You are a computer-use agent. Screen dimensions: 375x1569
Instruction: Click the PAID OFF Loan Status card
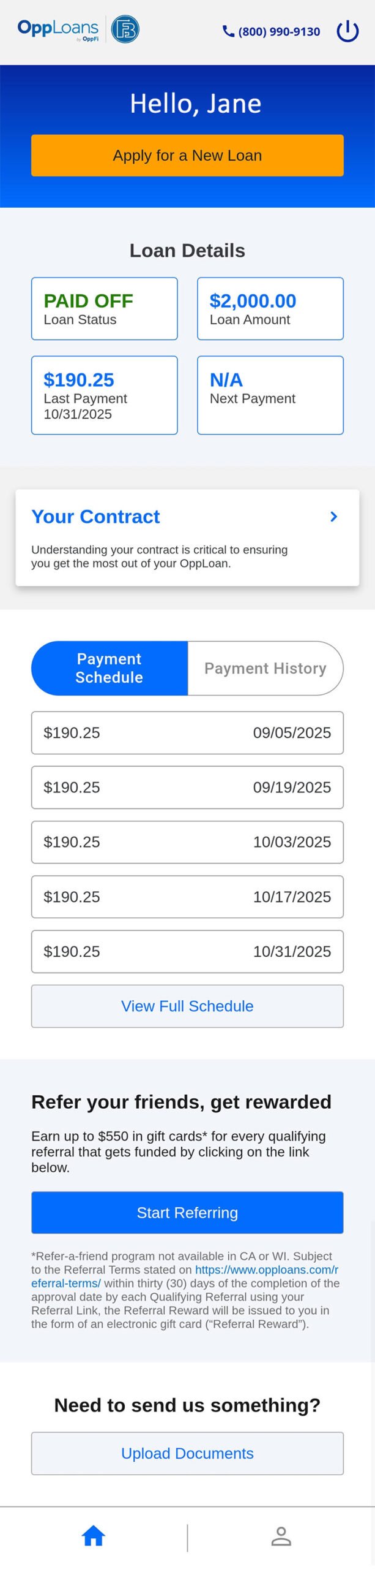tap(105, 309)
